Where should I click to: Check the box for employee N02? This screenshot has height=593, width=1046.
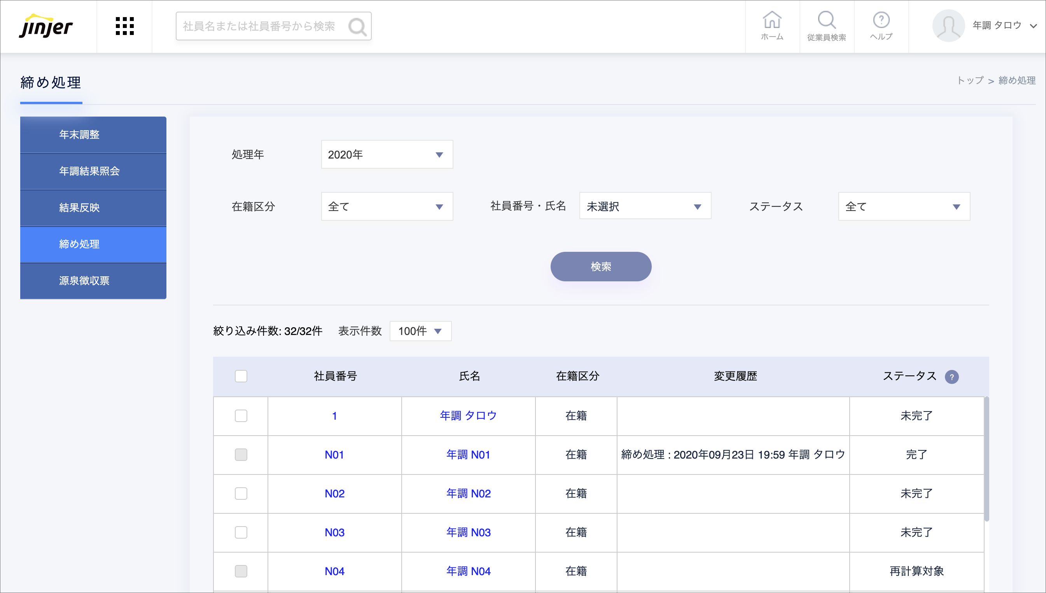241,493
